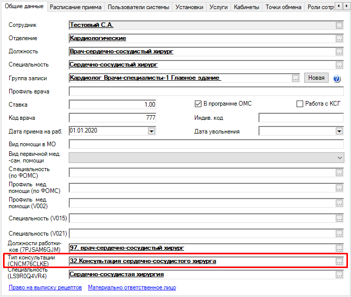Open the Должность ellipsis browse button

click(x=339, y=52)
